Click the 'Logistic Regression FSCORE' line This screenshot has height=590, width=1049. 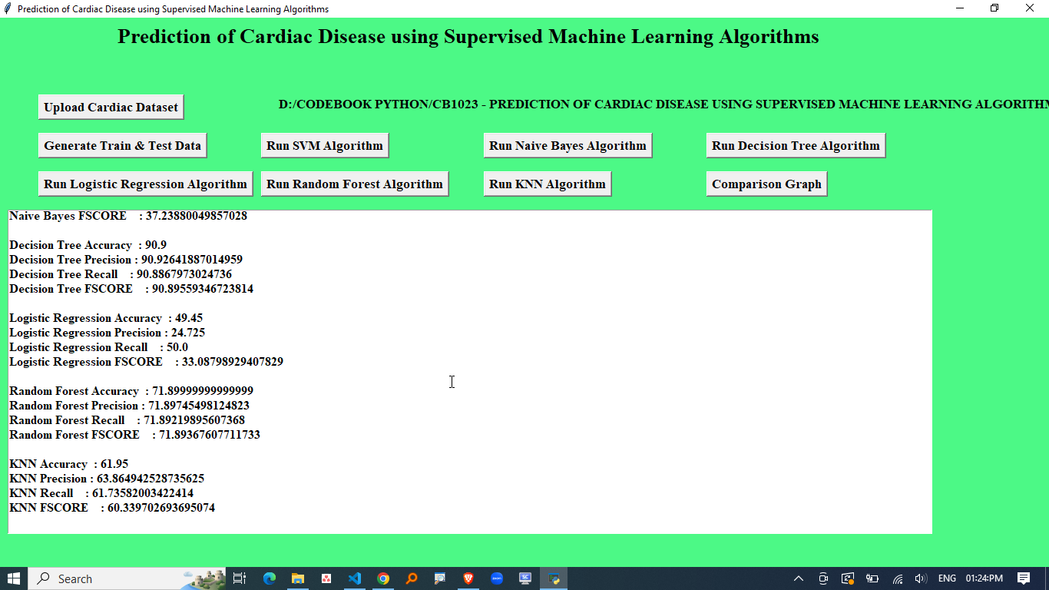[146, 362]
